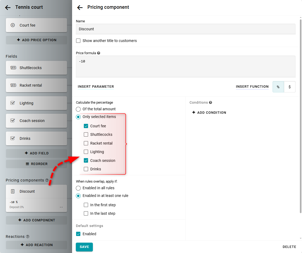Uncheck the Coach session checkbox
This screenshot has width=302, height=253.
(86, 161)
